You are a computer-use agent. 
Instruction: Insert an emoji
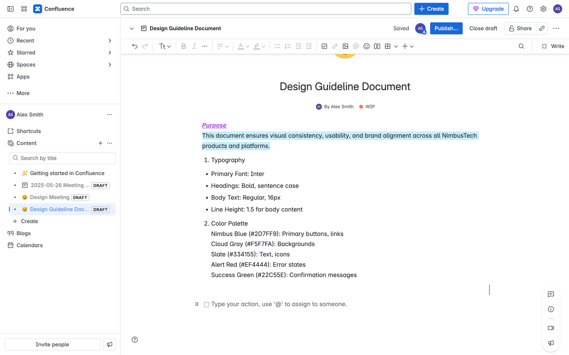[367, 46]
